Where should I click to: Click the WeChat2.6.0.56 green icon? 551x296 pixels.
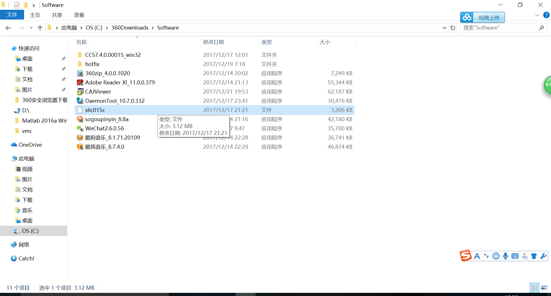(x=80, y=129)
